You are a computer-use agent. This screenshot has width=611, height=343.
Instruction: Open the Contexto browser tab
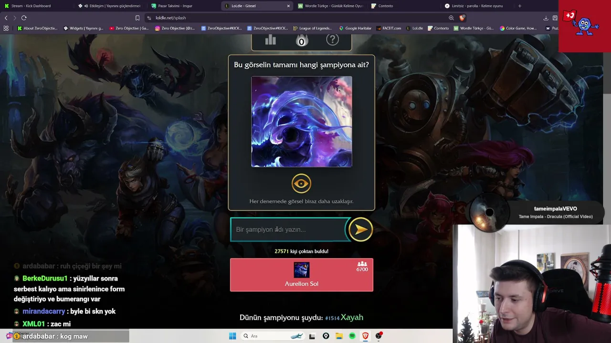coord(404,6)
